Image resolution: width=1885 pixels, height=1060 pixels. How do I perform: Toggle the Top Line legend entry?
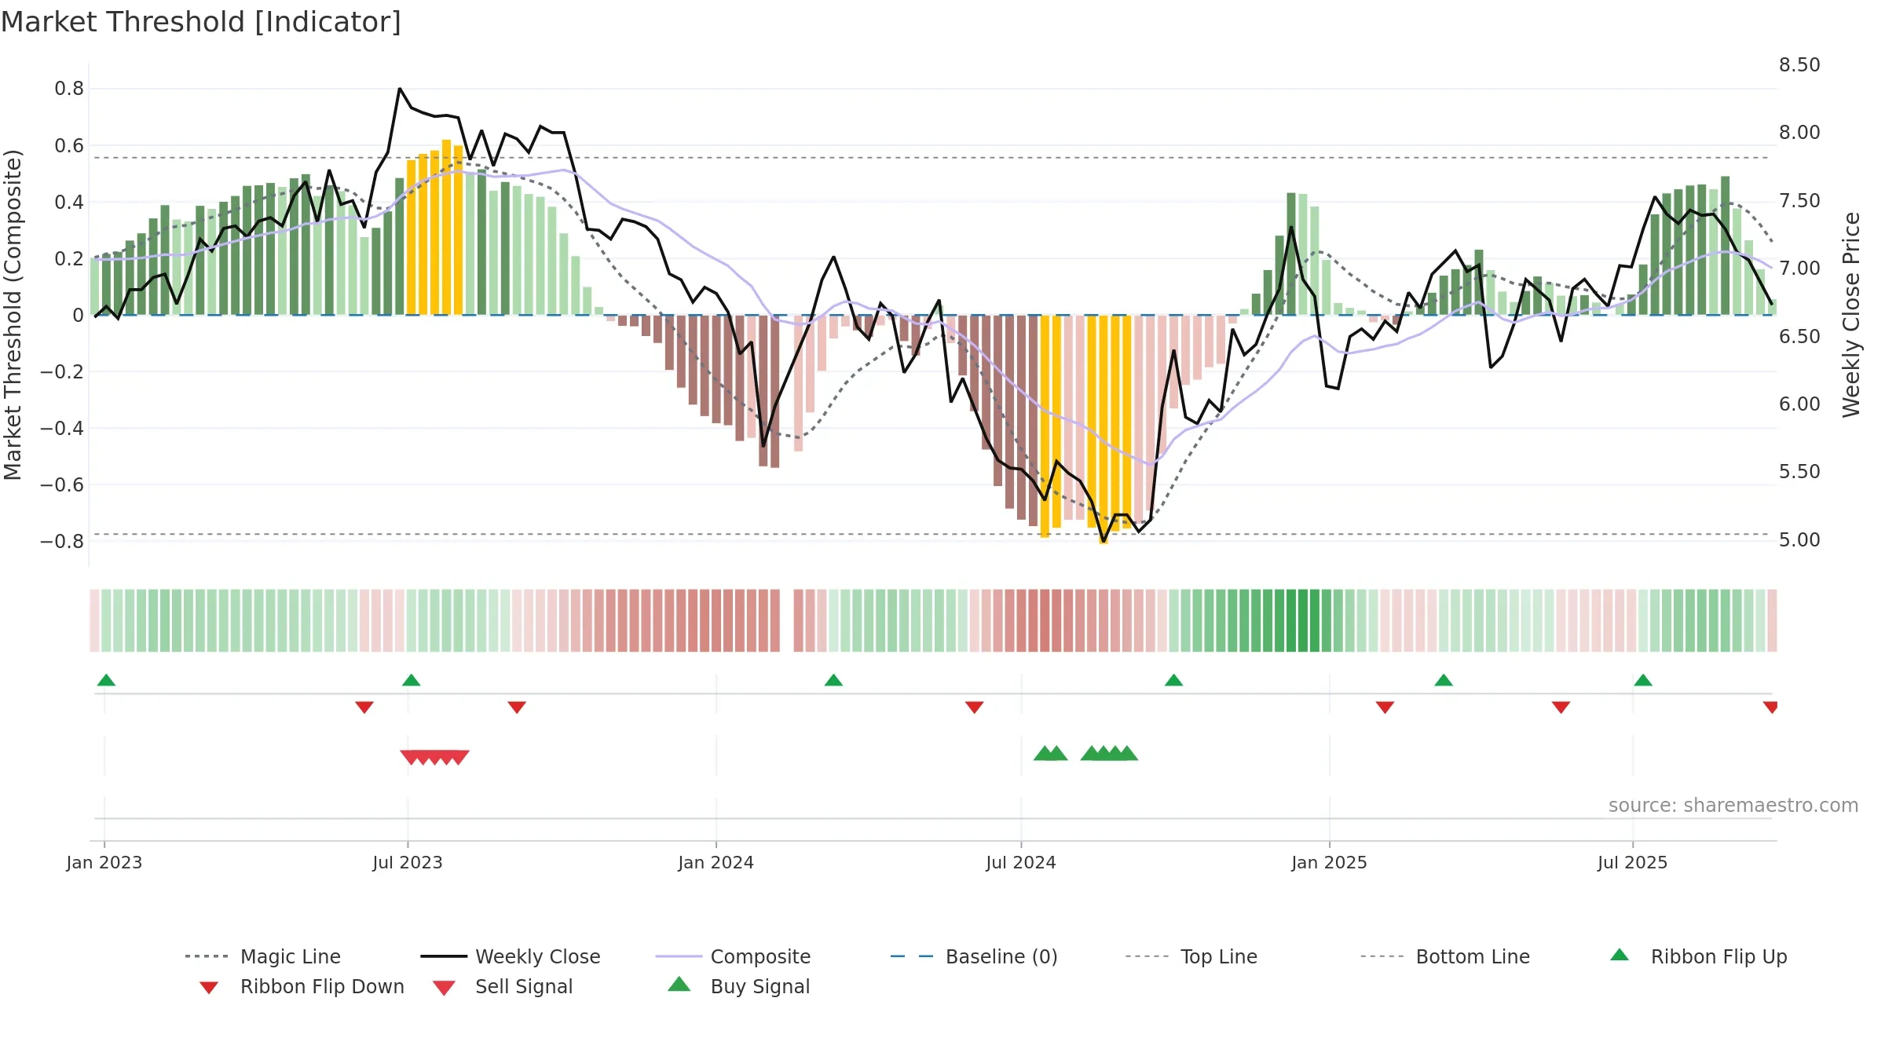pyautogui.click(x=1191, y=956)
